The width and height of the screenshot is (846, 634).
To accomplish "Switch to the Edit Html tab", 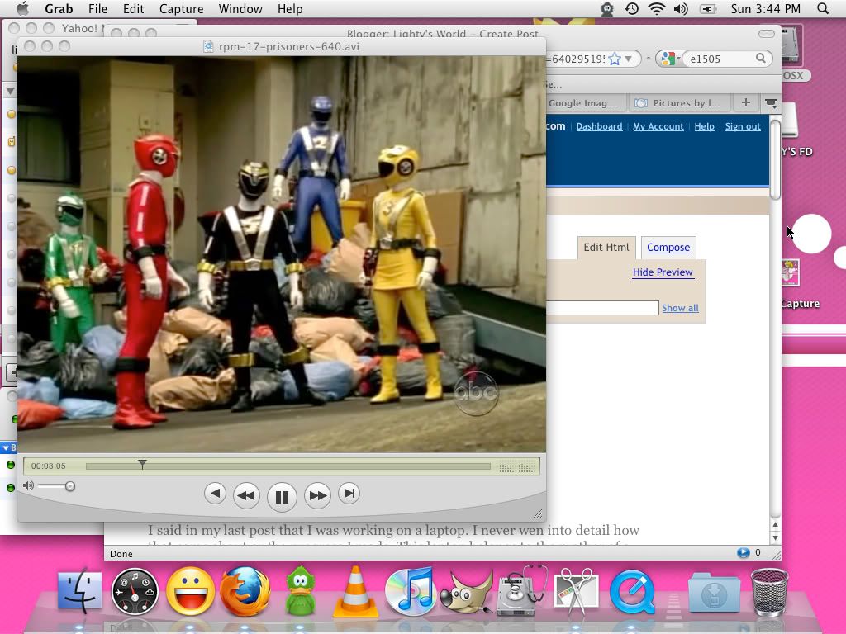I will (606, 248).
